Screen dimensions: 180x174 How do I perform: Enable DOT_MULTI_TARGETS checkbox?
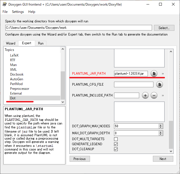tap(116, 139)
